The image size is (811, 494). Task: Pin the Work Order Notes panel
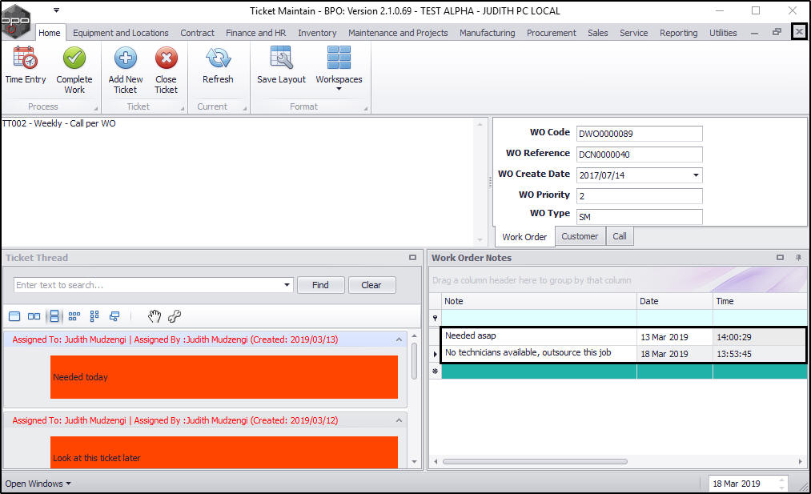point(798,258)
